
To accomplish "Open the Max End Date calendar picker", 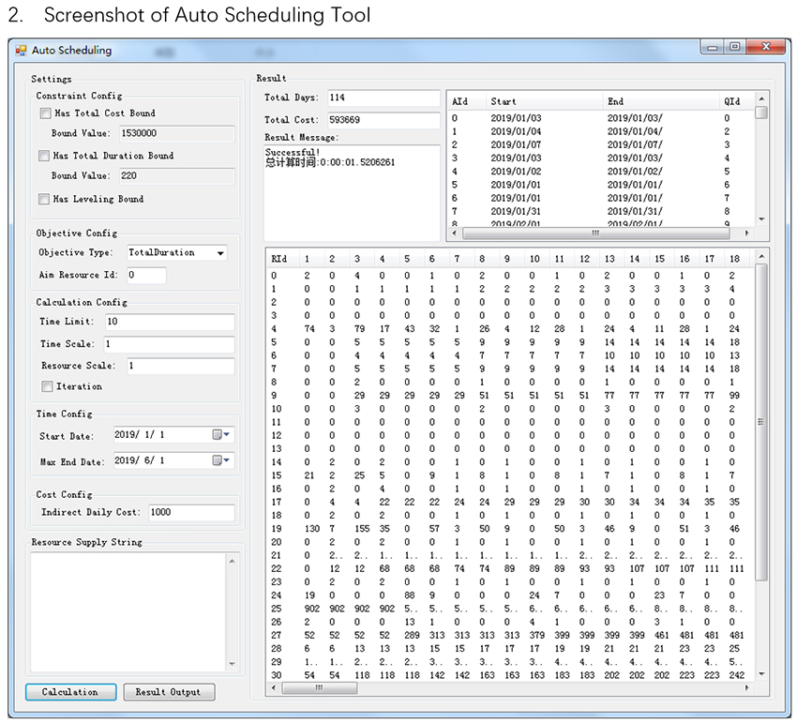I will pyautogui.click(x=221, y=461).
